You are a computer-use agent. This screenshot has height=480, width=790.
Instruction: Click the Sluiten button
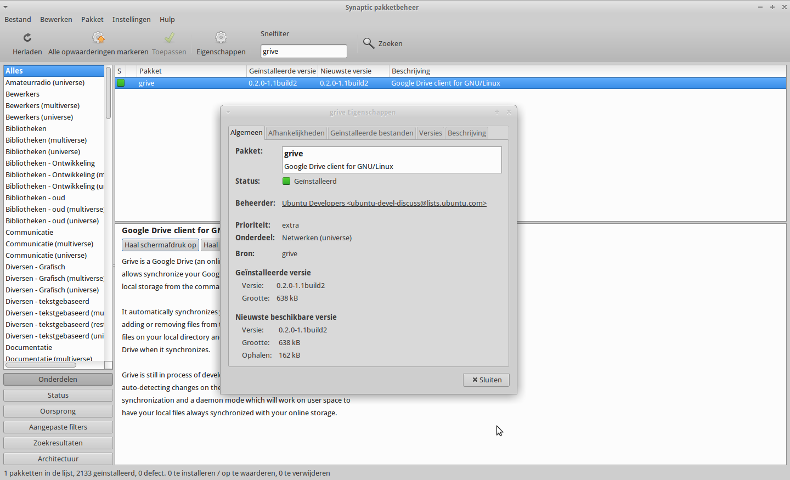pos(486,380)
